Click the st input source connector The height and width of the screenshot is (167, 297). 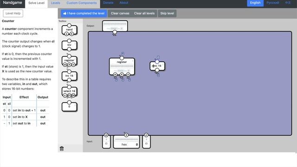pos(106,135)
